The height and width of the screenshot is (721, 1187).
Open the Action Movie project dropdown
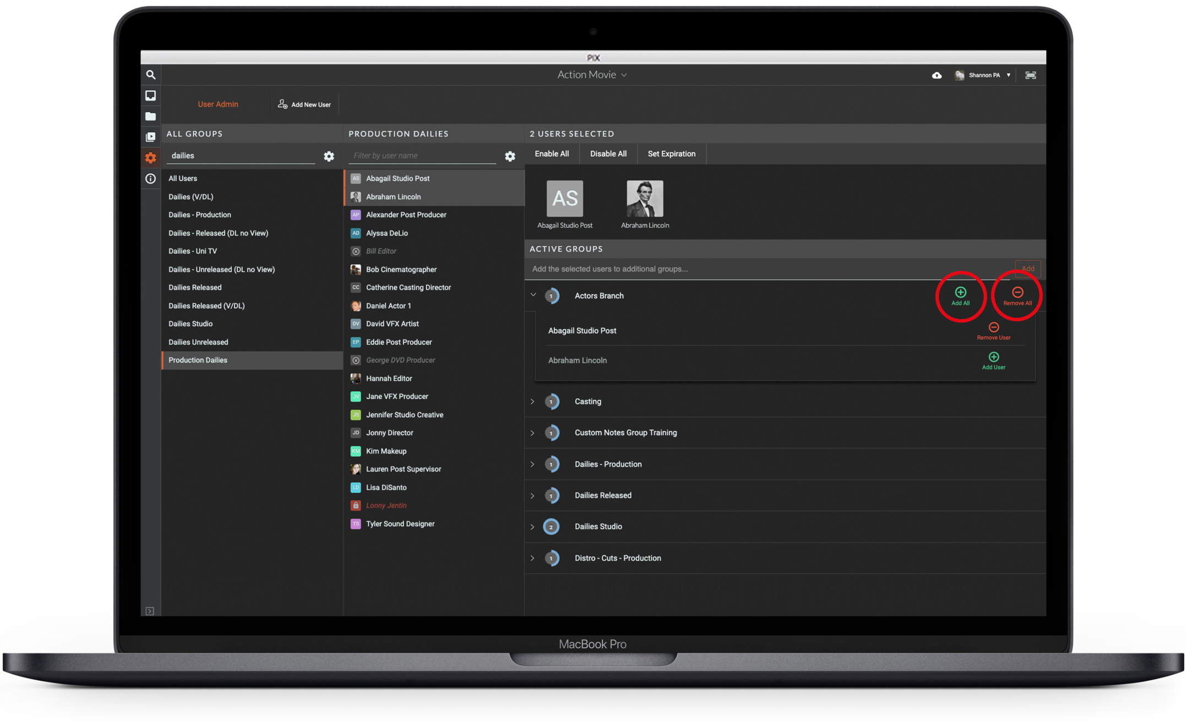tap(592, 75)
